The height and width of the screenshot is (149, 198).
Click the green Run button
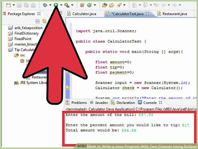point(56,5)
